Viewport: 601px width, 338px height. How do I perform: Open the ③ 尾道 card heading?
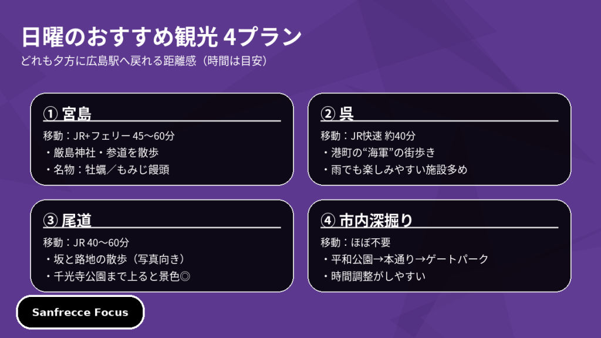coord(67,219)
